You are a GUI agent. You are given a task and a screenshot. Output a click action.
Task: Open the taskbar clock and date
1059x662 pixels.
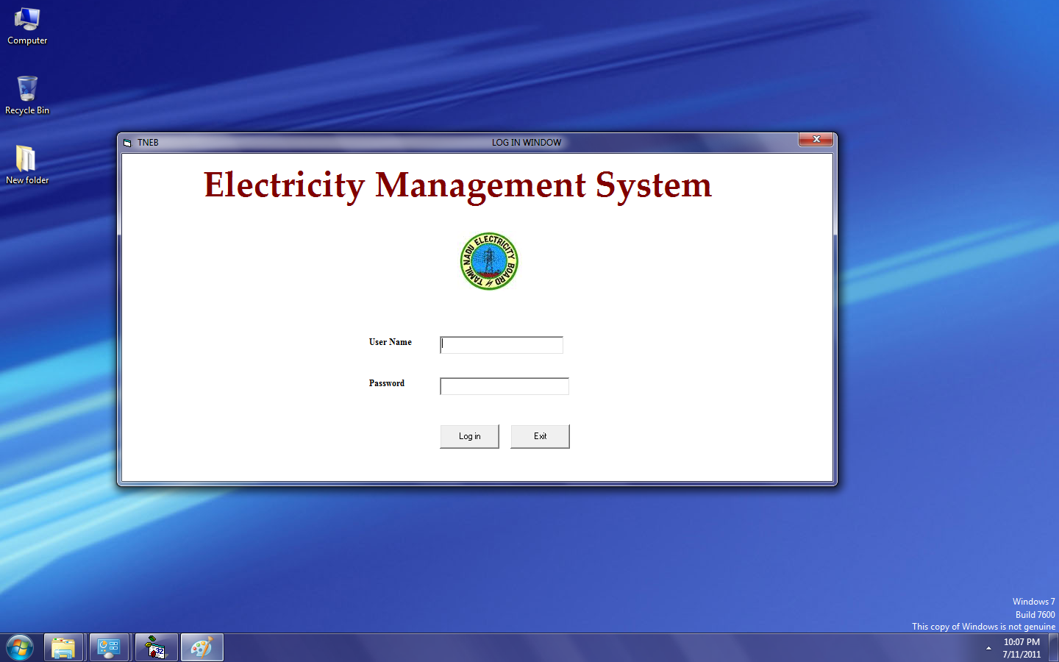pyautogui.click(x=1021, y=648)
